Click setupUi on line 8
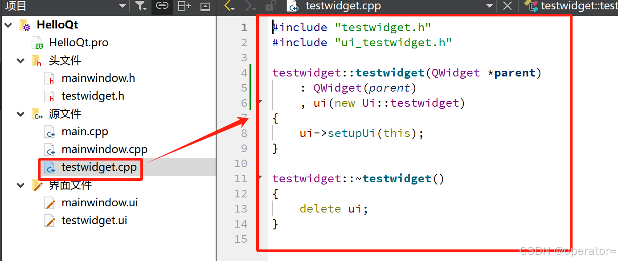 [352, 133]
